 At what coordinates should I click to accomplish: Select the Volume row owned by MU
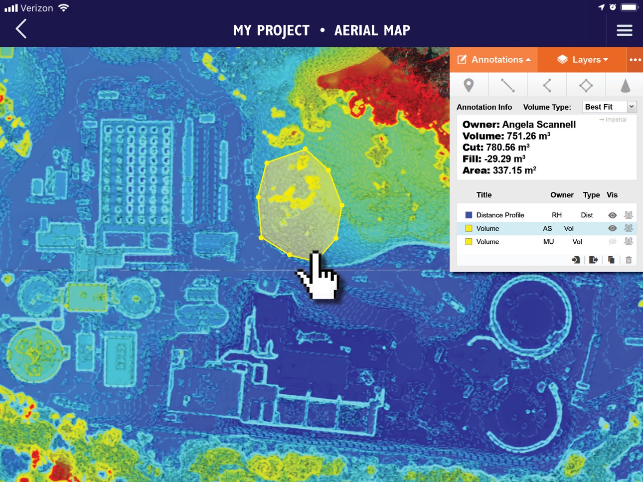point(547,242)
